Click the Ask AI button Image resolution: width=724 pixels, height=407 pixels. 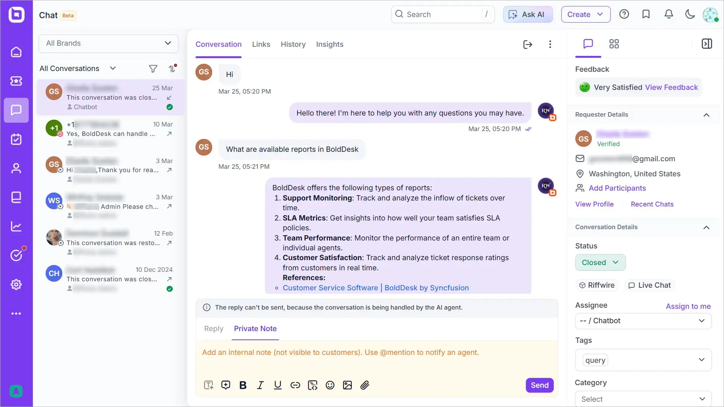[528, 14]
